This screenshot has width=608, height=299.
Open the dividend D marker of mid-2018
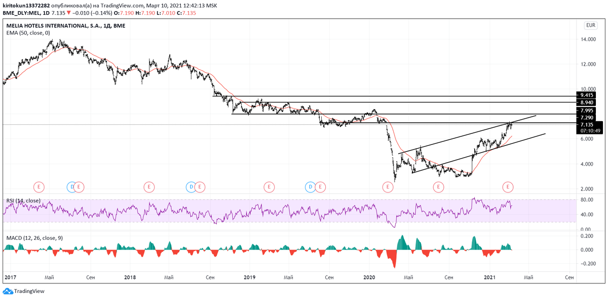pos(191,187)
